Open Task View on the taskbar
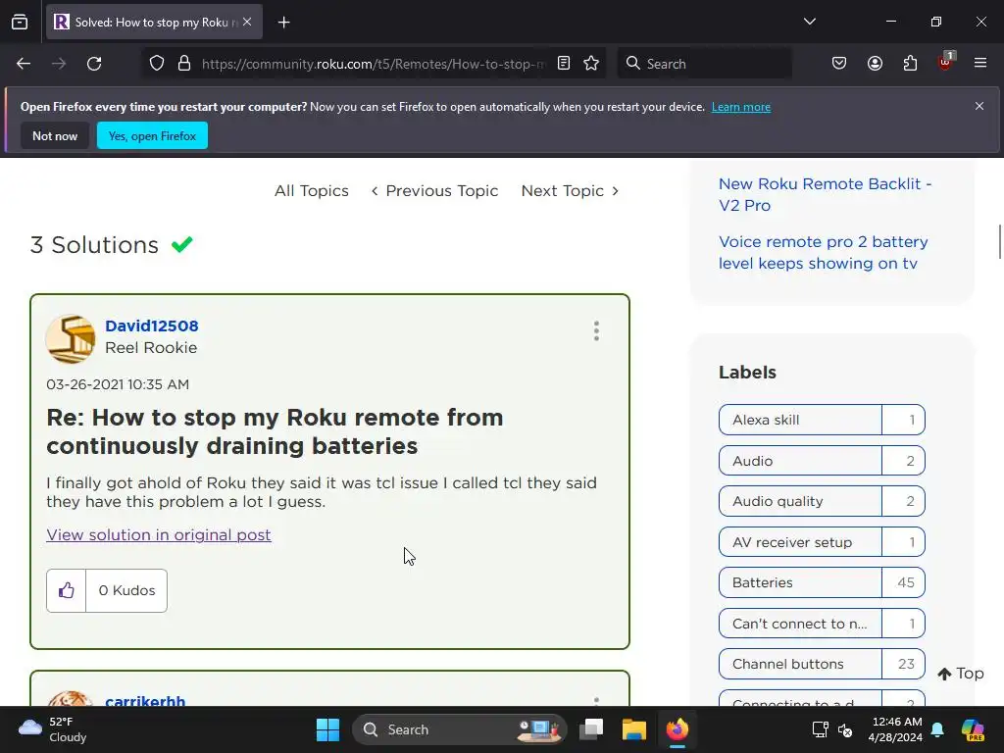The image size is (1004, 753). point(591,729)
